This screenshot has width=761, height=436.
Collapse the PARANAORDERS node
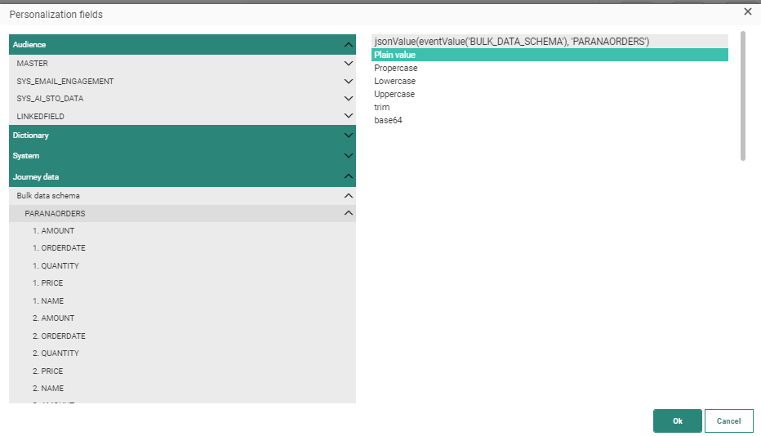349,213
